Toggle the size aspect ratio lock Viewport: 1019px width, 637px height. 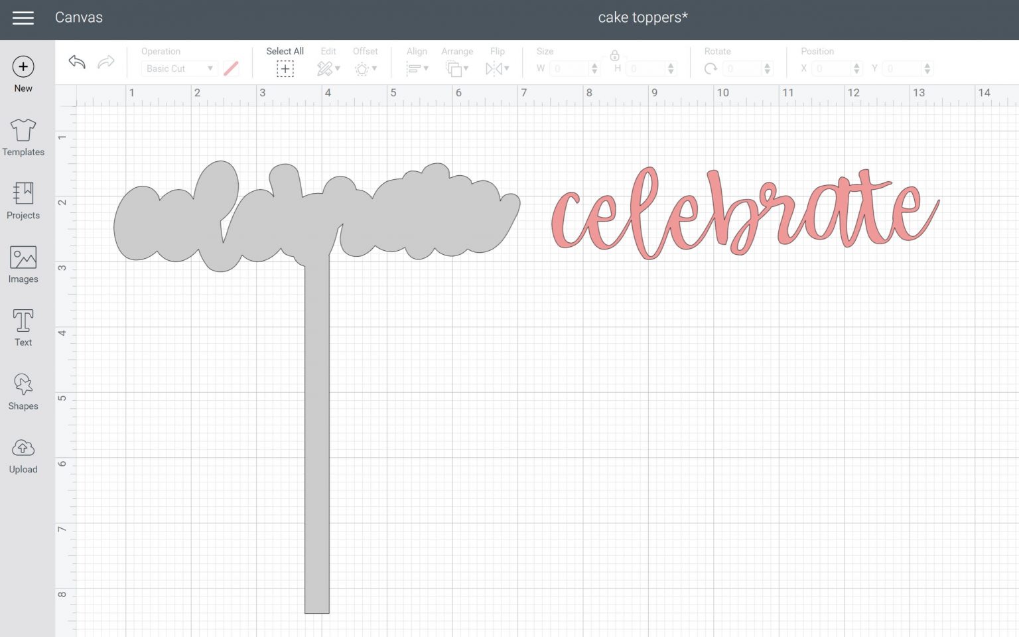click(x=614, y=56)
